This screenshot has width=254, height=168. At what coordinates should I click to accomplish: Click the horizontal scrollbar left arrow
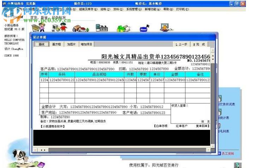click(35, 150)
